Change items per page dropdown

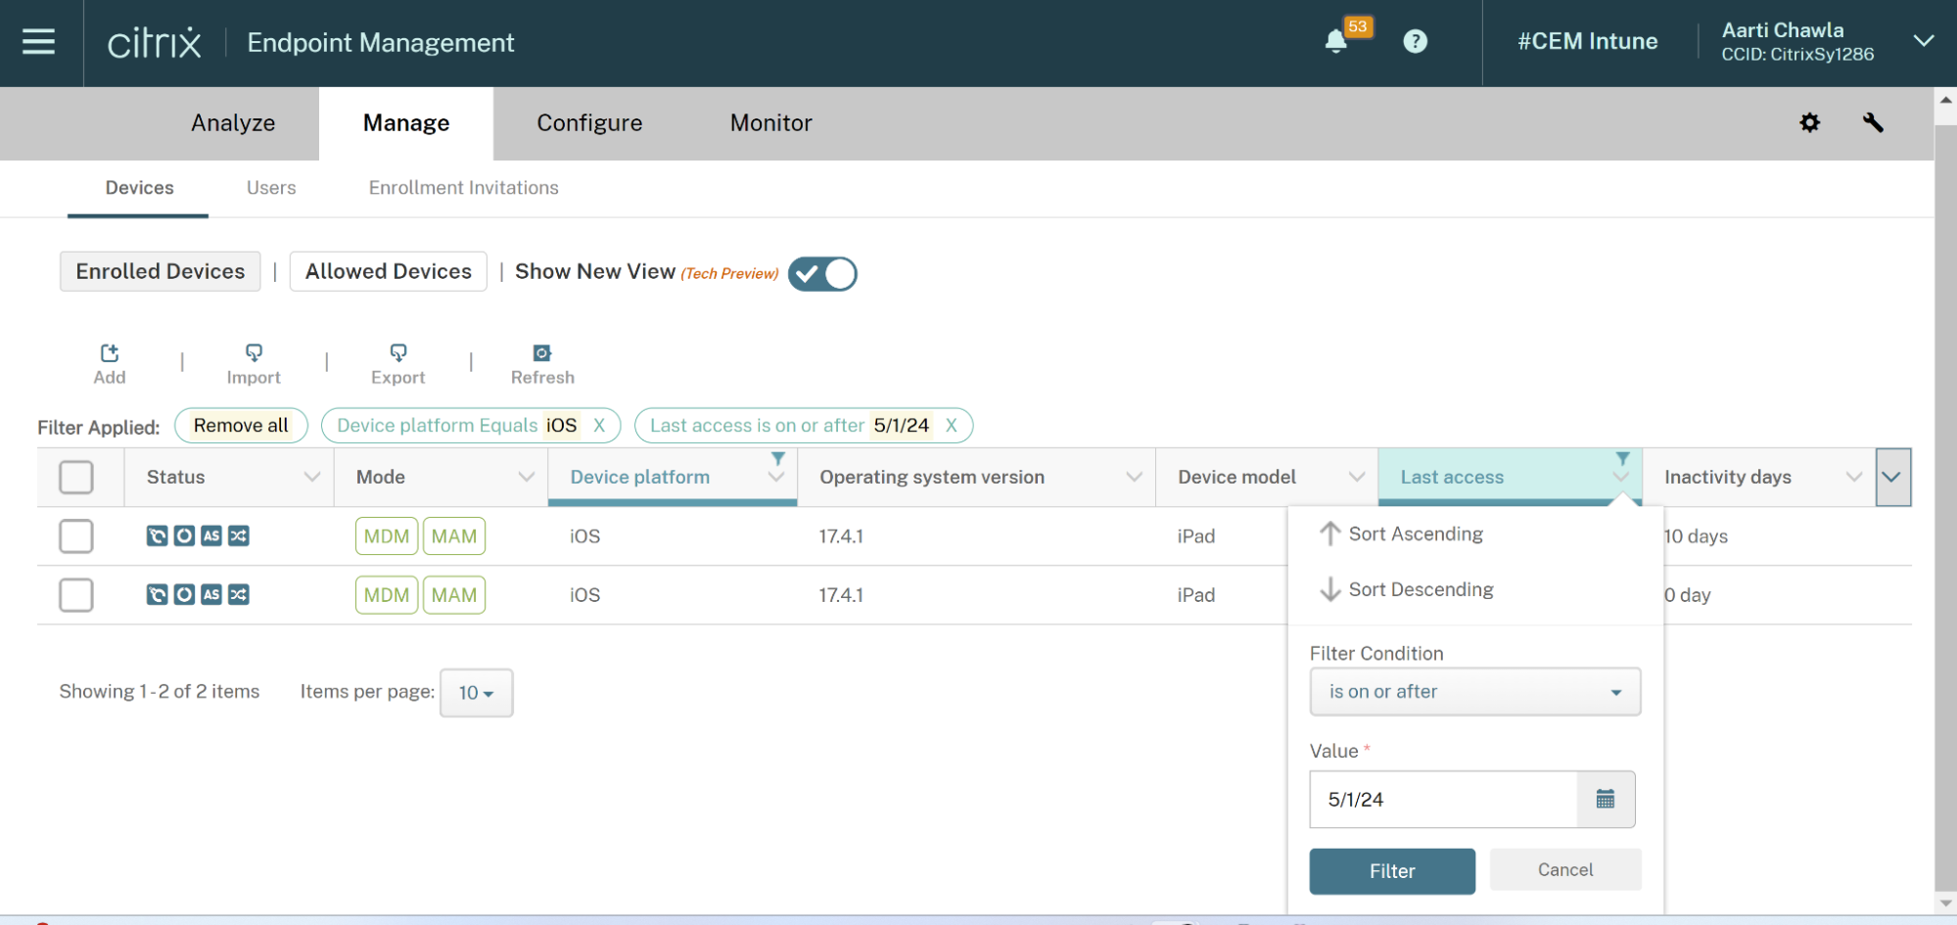[476, 693]
